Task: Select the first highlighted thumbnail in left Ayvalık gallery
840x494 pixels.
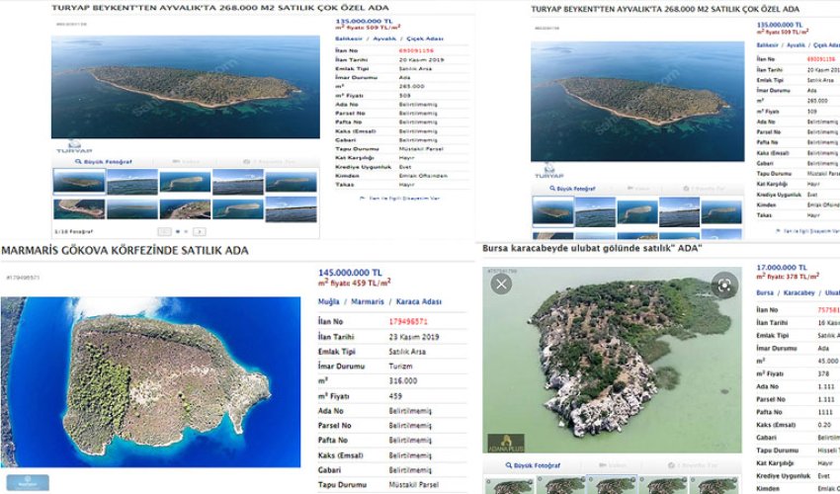Action: pos(79,181)
